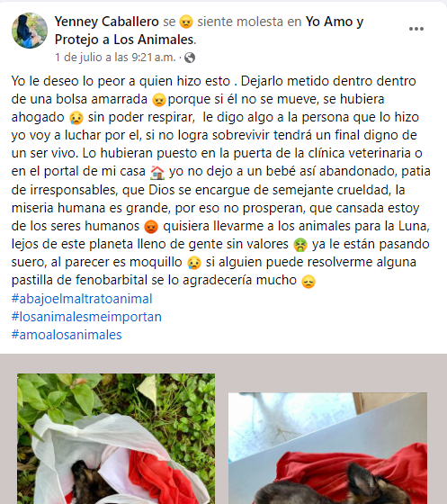447x504 pixels.
Task: Click the annoyed feeling emoji in header
Action: tap(186, 22)
